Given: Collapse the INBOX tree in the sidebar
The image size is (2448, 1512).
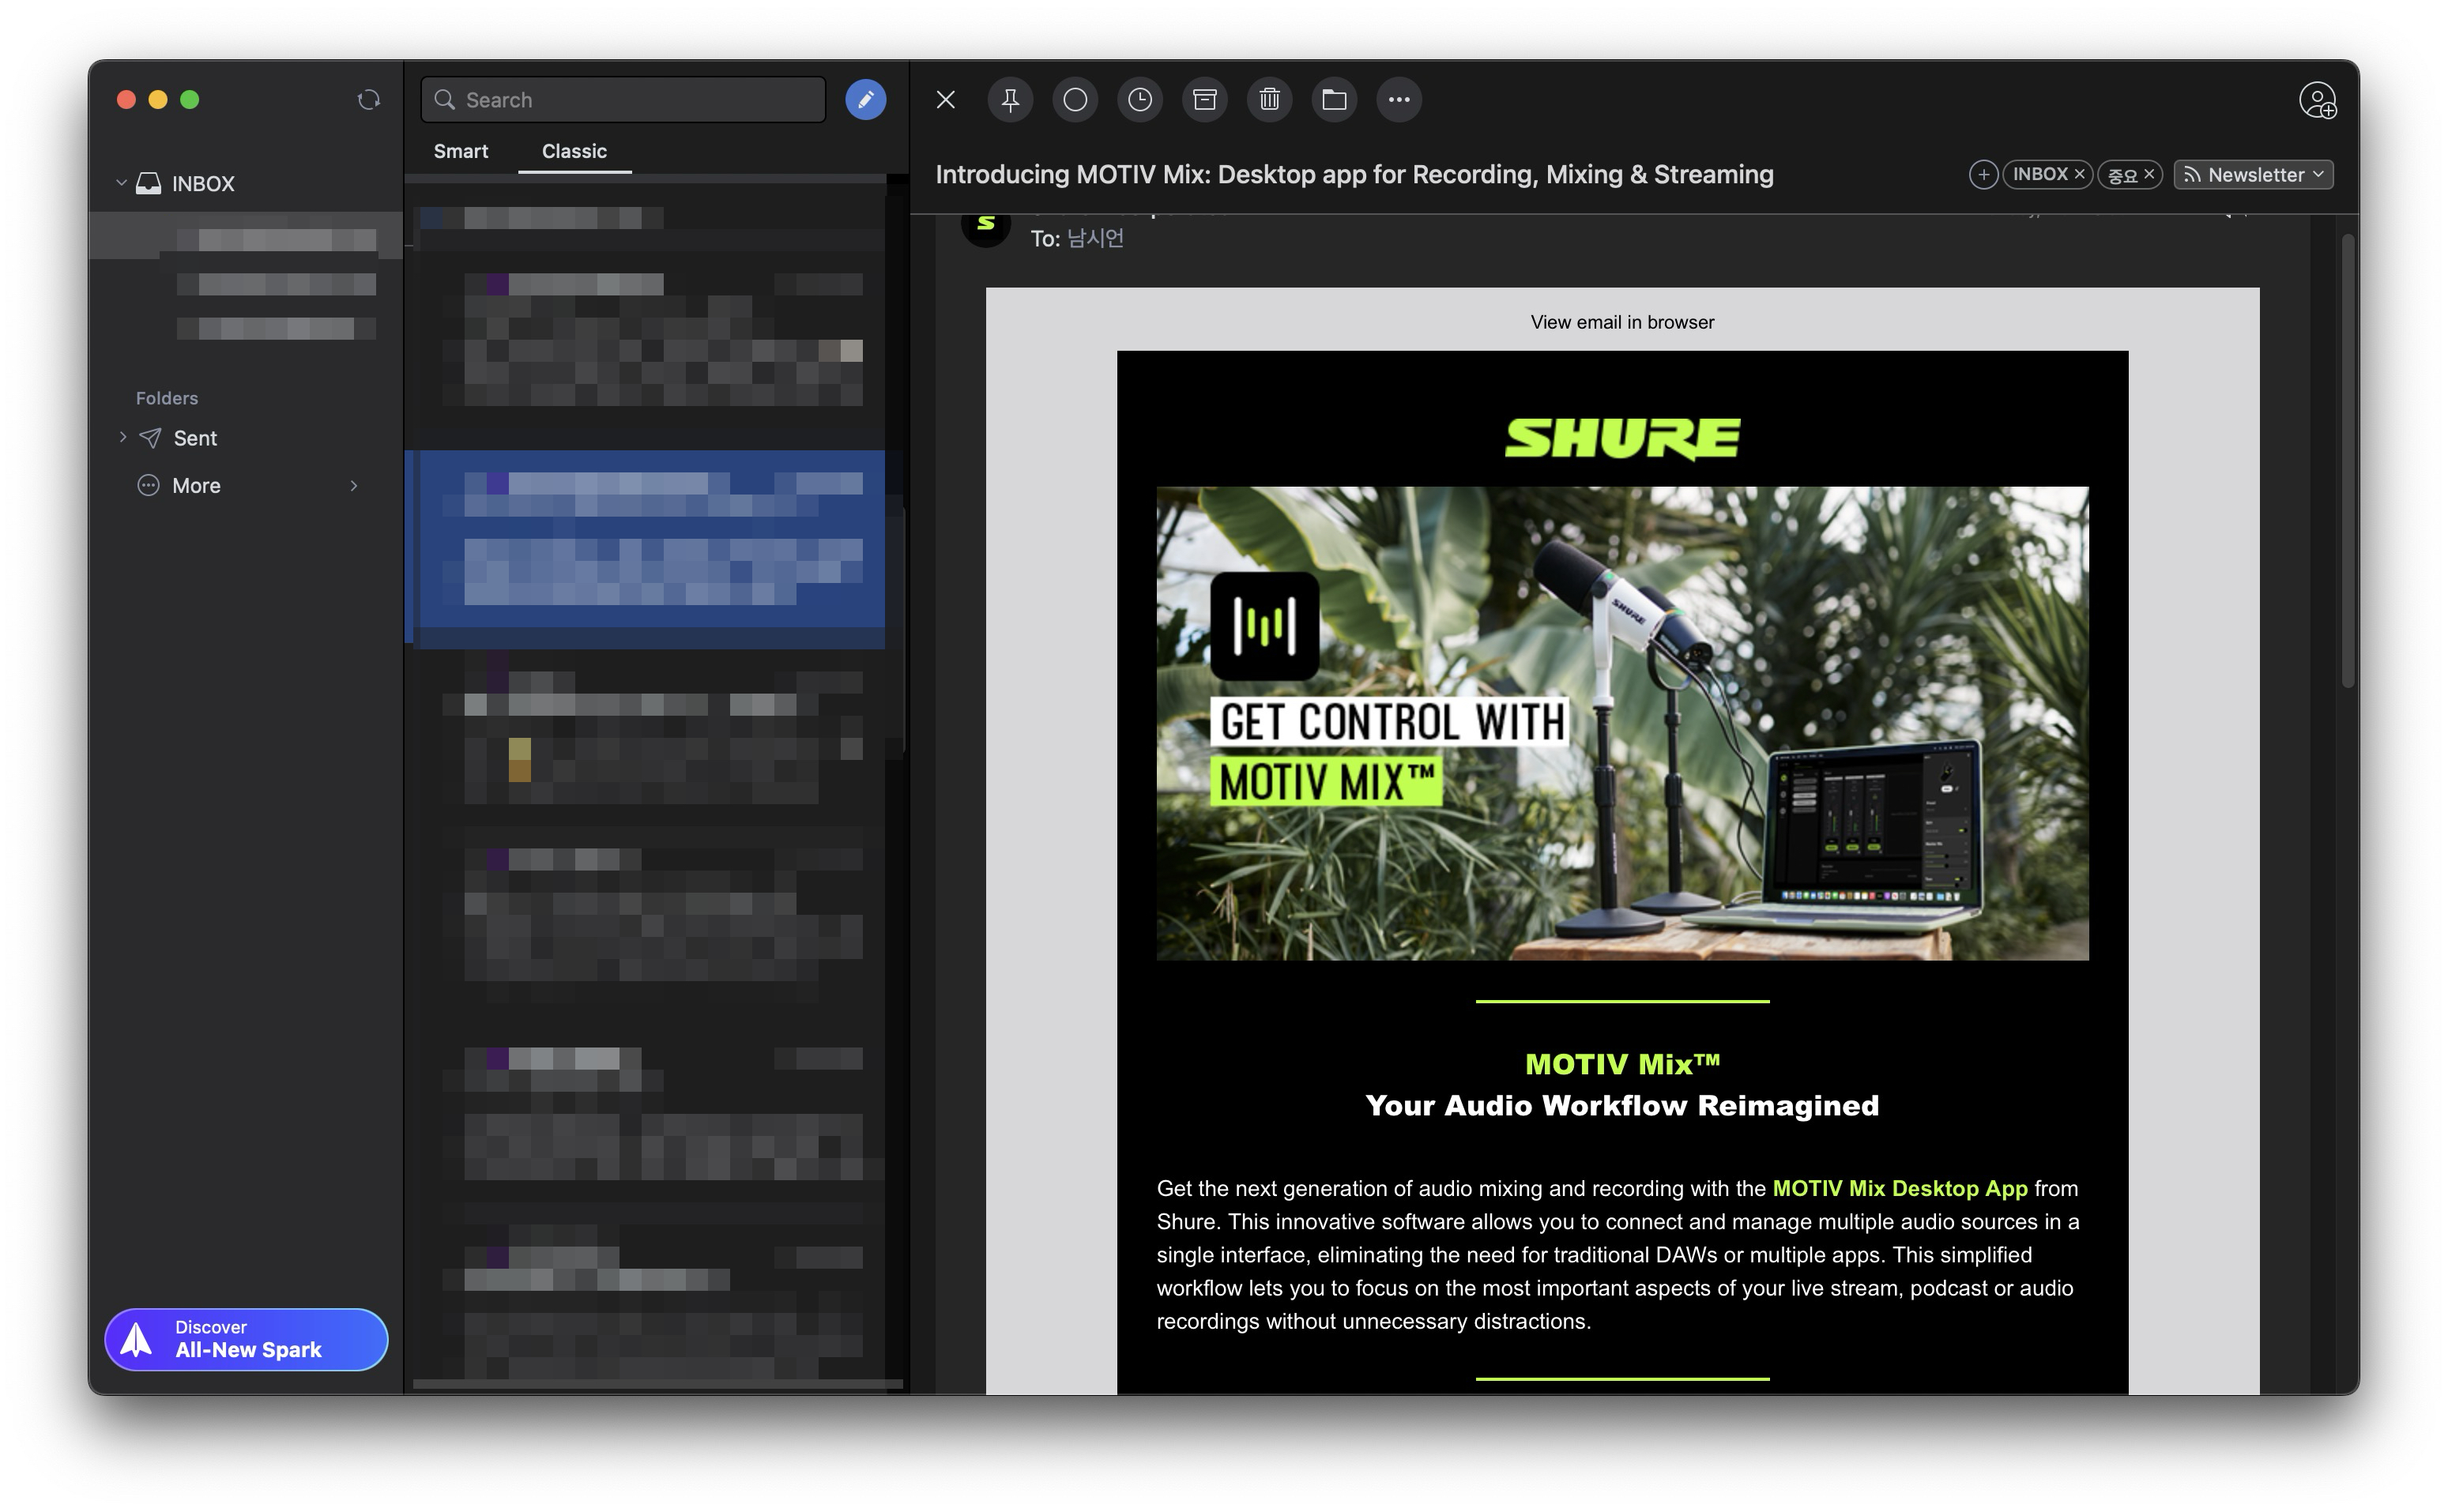Looking at the screenshot, I should click(x=121, y=183).
